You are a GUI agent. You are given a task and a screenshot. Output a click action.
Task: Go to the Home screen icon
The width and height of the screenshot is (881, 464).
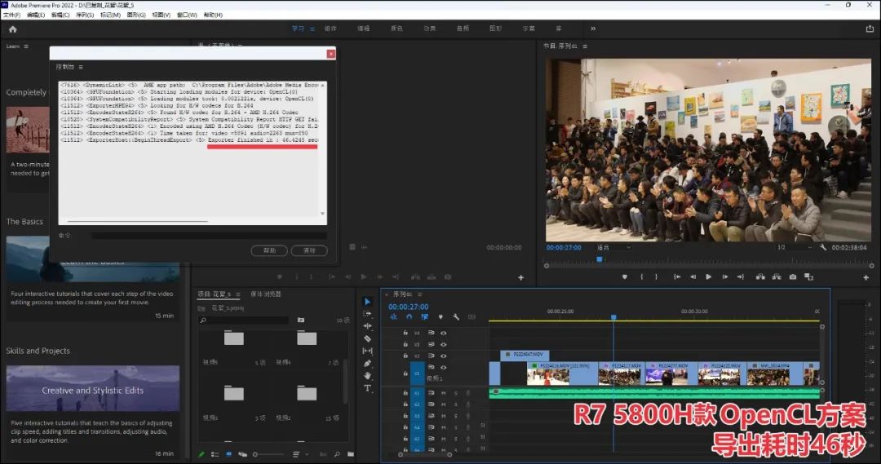click(12, 29)
